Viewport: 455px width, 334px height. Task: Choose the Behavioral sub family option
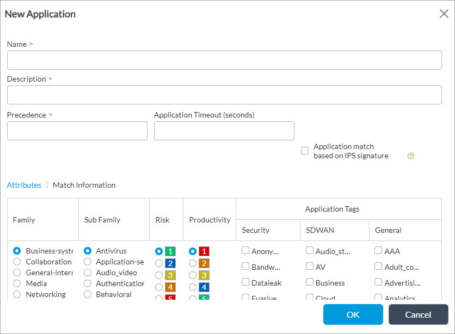click(x=87, y=294)
